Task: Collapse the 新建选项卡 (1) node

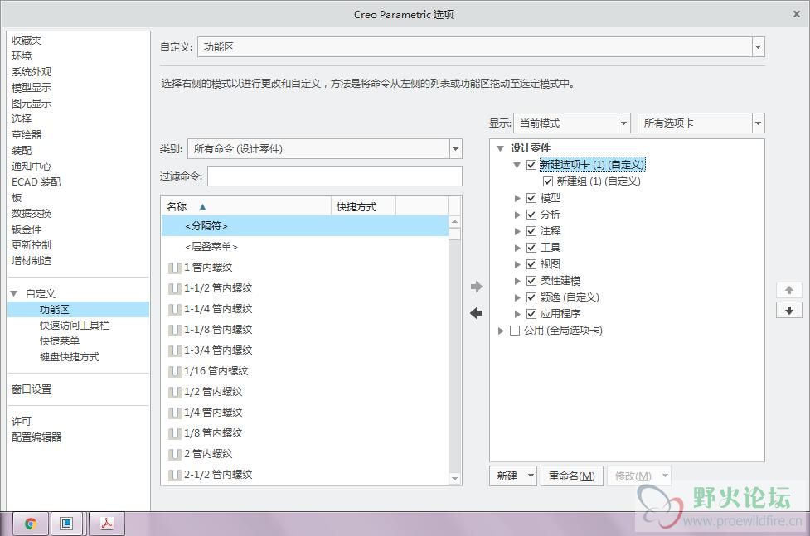Action: pyautogui.click(x=516, y=165)
